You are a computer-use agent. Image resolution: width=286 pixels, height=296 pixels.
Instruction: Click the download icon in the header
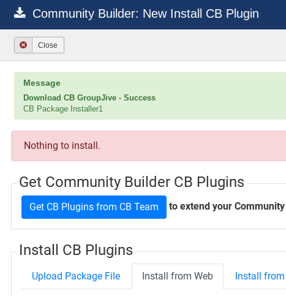[x=20, y=13]
